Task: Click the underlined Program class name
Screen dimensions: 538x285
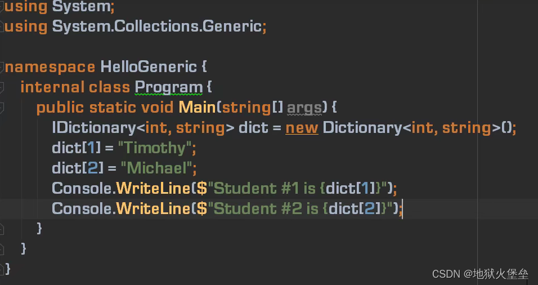Action: [x=168, y=87]
